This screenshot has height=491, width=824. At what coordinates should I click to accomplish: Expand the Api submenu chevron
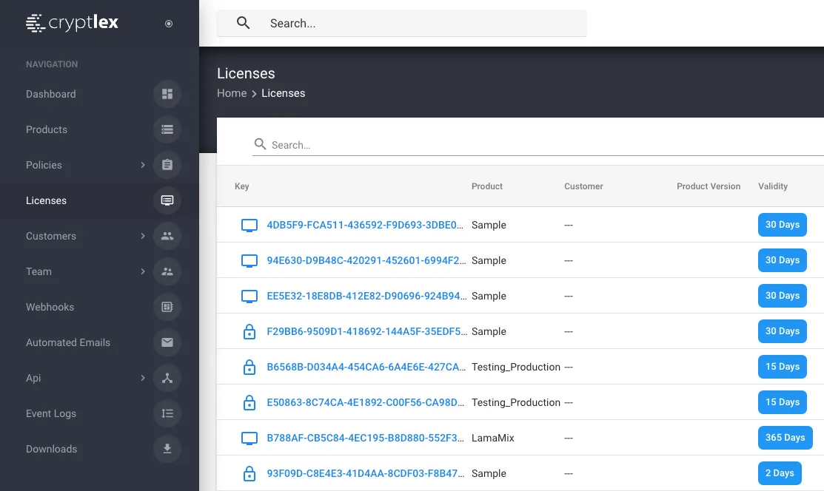tap(143, 378)
